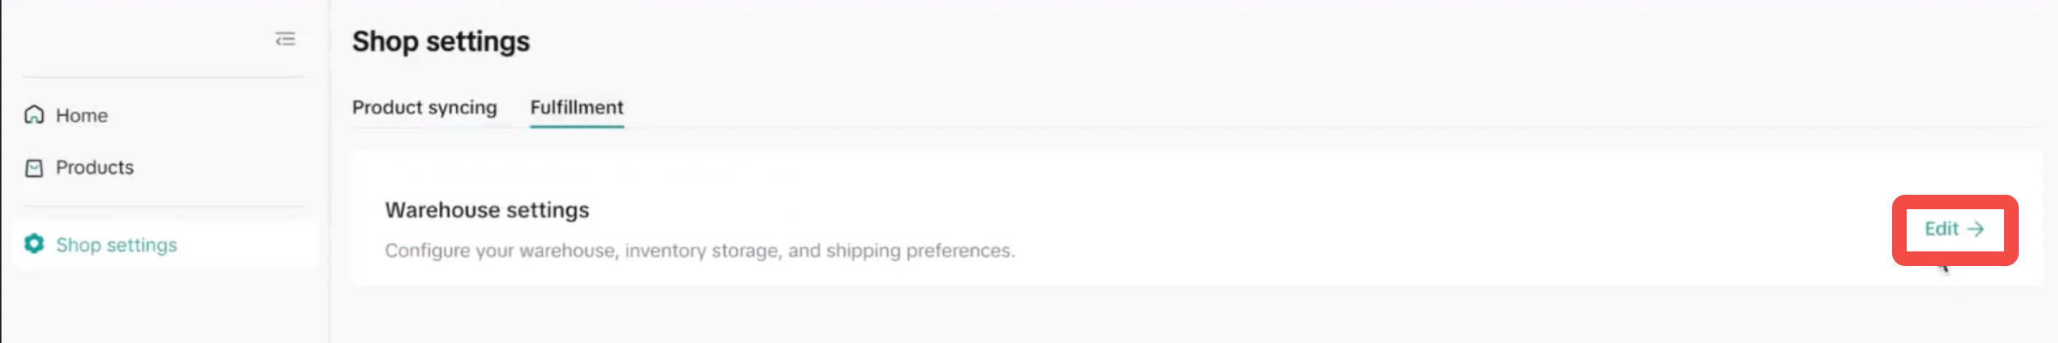Click the Warehouse settings heading
Viewport: 2058px width, 343px height.
coord(487,210)
